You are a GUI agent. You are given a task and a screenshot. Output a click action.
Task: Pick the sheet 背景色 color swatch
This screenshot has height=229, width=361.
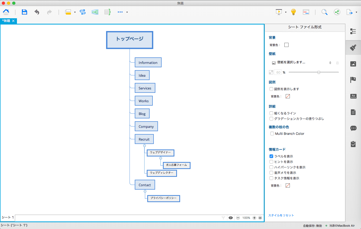coord(286,45)
